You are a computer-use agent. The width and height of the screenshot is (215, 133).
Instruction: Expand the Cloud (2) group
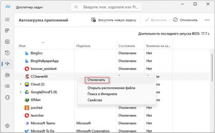point(20,84)
